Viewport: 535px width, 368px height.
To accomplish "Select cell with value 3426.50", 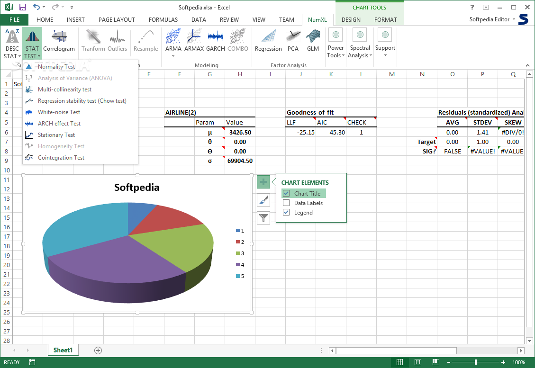I will click(x=240, y=132).
